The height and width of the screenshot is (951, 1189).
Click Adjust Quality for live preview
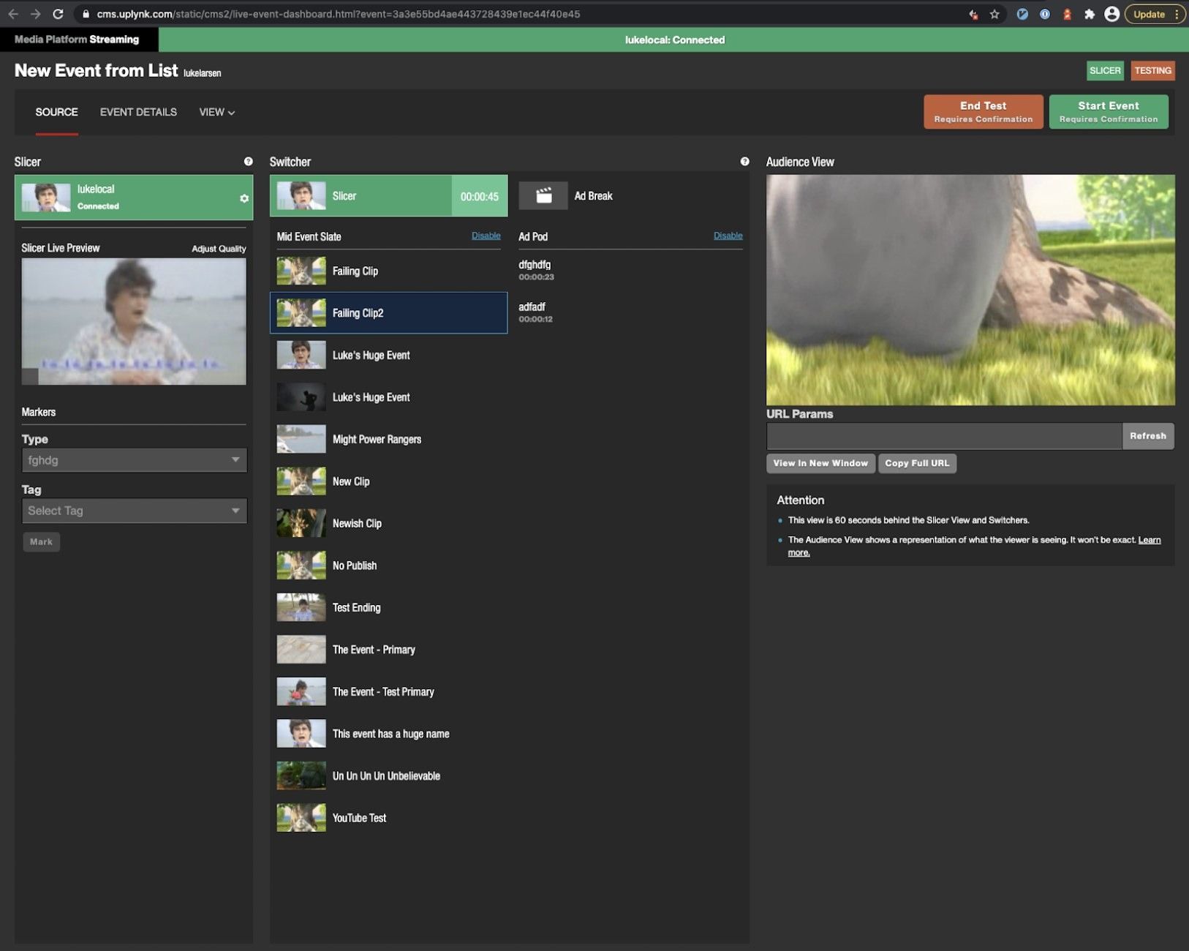(x=219, y=249)
